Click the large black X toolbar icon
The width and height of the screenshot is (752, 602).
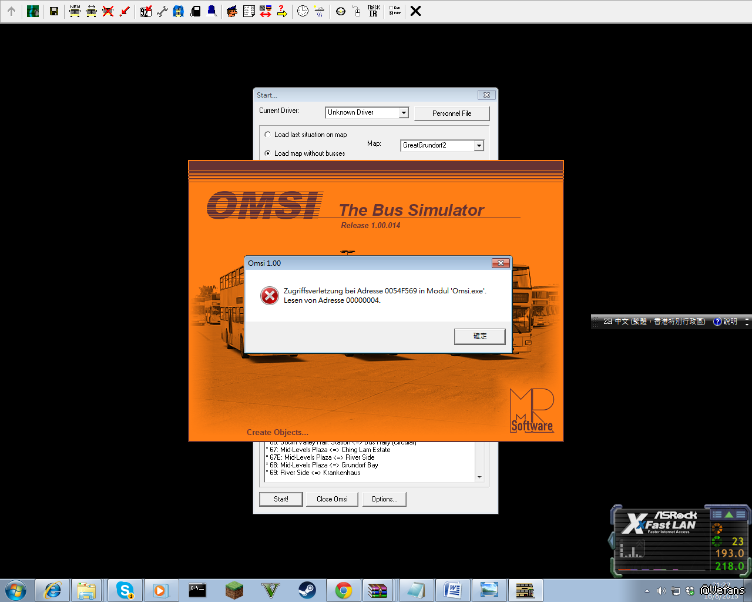pos(415,11)
